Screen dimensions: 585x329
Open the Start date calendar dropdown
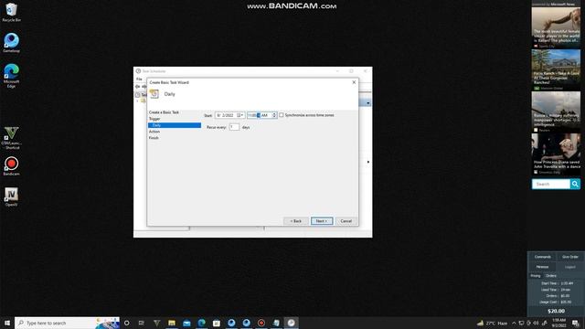(x=240, y=115)
